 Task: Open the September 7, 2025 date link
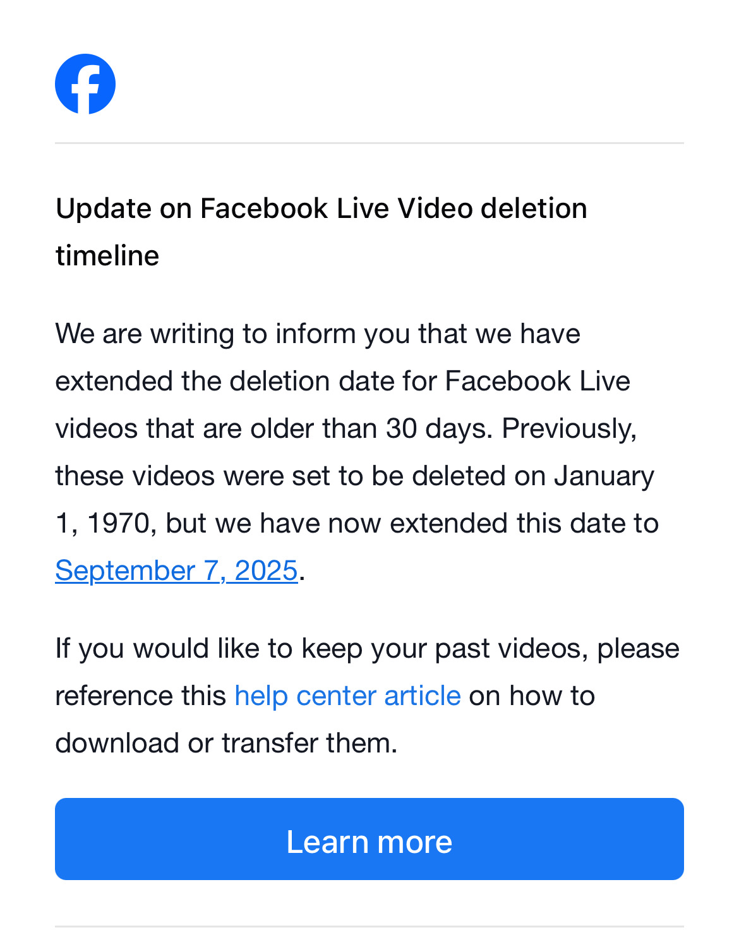coord(176,571)
